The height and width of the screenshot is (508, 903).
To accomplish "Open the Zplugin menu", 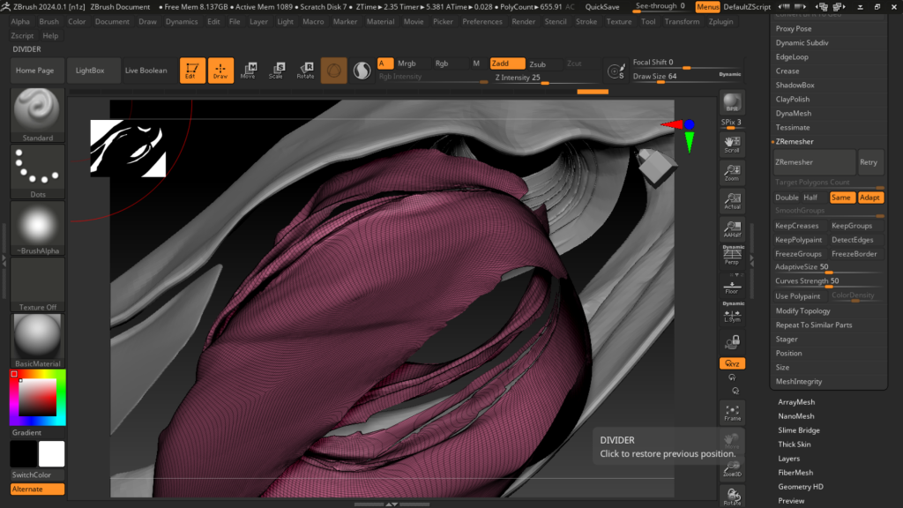I will 720,21.
